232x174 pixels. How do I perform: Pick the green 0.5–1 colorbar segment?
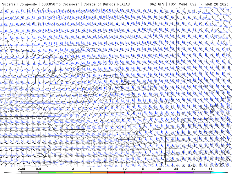point(47,173)
